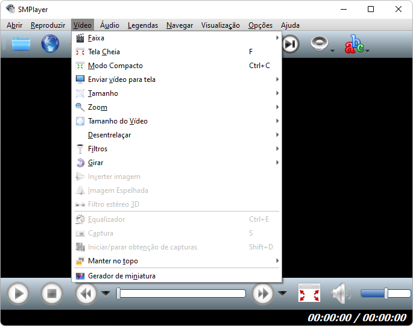Select Tela Cheia menu entry
This screenshot has width=413, height=326.
coord(177,52)
